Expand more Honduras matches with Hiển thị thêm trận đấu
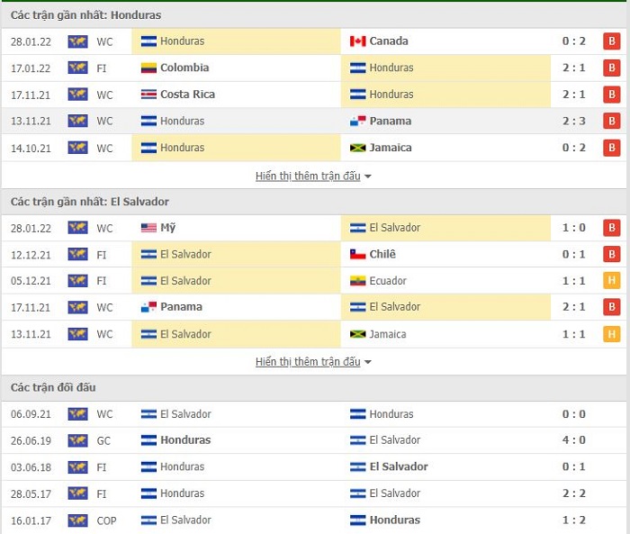The image size is (630, 534). pyautogui.click(x=308, y=176)
